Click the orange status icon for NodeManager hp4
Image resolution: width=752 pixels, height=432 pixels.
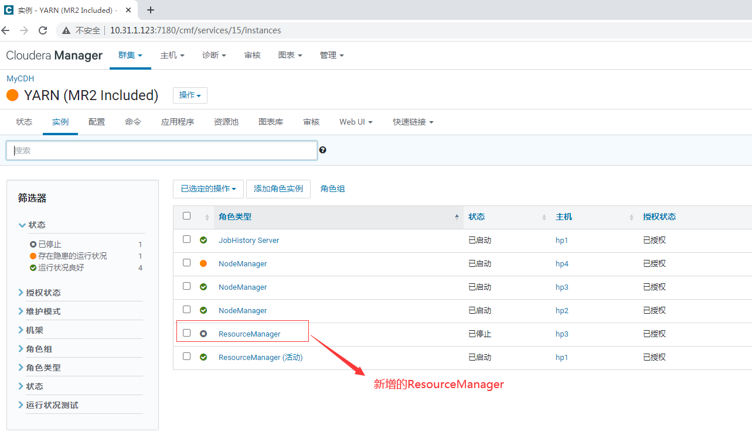pyautogui.click(x=203, y=263)
